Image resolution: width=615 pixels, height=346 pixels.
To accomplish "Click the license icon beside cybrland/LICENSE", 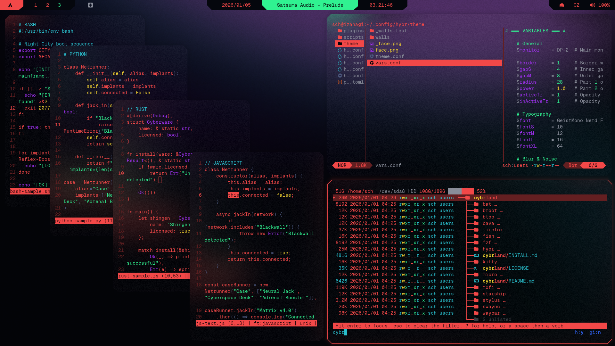I will click(476, 268).
